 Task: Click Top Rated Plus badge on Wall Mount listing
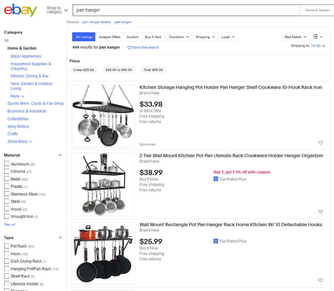click(x=230, y=241)
